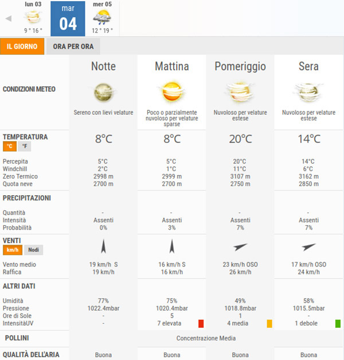Click the 14°C Sera temperature
The width and height of the screenshot is (344, 360).
308,139
